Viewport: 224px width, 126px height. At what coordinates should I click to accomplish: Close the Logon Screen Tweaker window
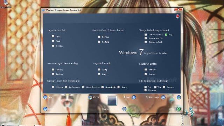178,9
